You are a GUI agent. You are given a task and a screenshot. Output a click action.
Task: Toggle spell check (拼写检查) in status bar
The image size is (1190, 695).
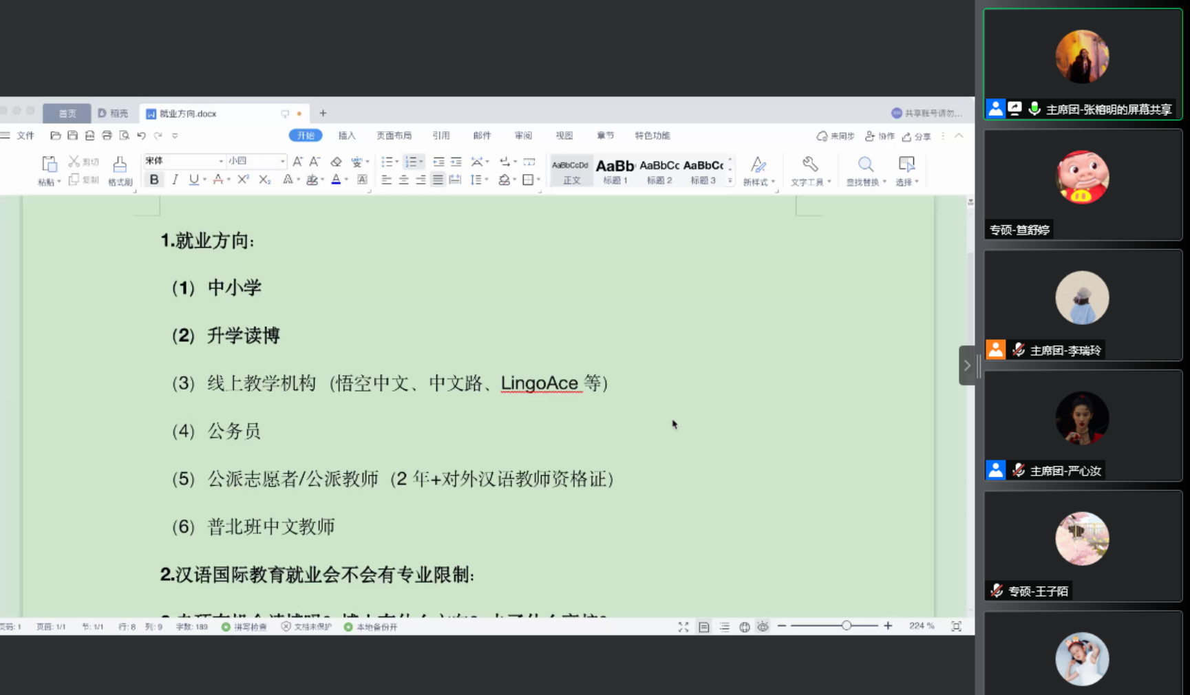244,627
